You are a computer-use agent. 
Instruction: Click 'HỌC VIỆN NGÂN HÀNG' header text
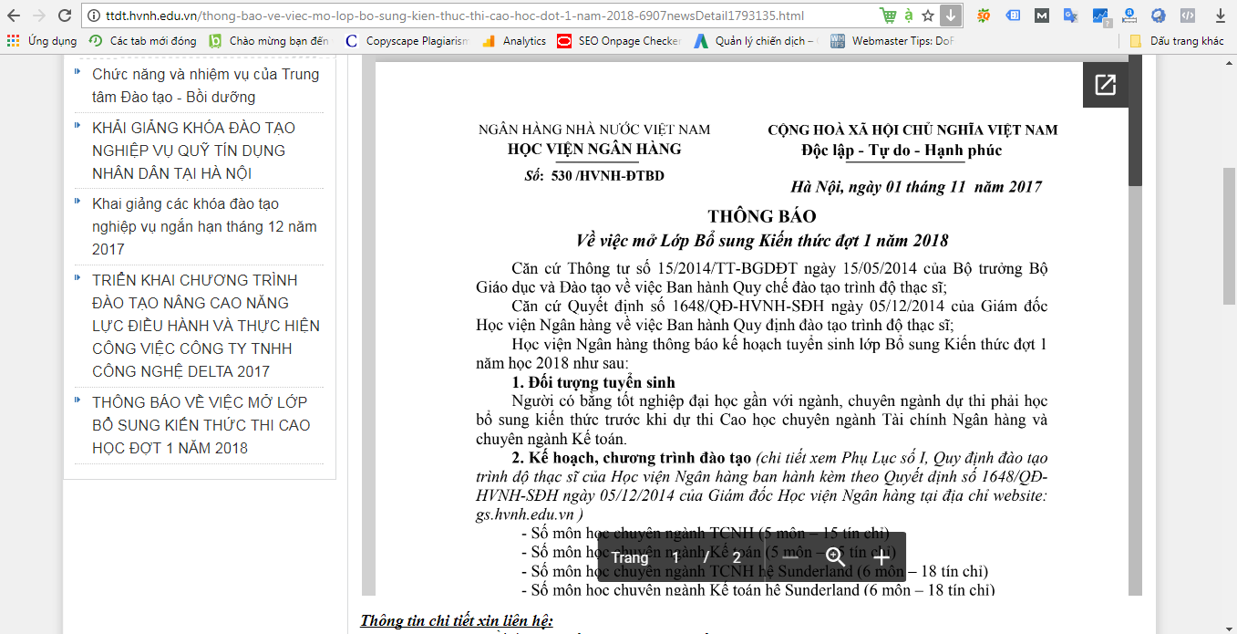[594, 149]
